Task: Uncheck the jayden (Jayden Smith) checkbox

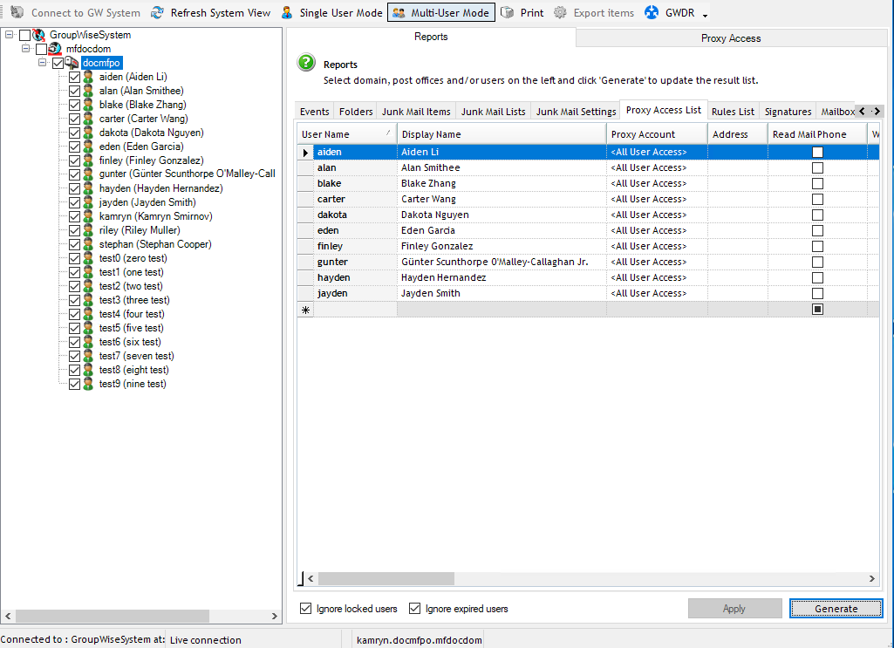Action: (74, 202)
